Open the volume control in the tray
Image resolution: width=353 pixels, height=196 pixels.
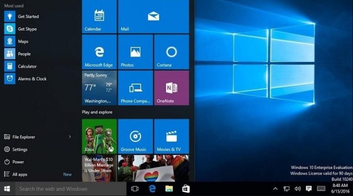pyautogui.click(x=297, y=189)
